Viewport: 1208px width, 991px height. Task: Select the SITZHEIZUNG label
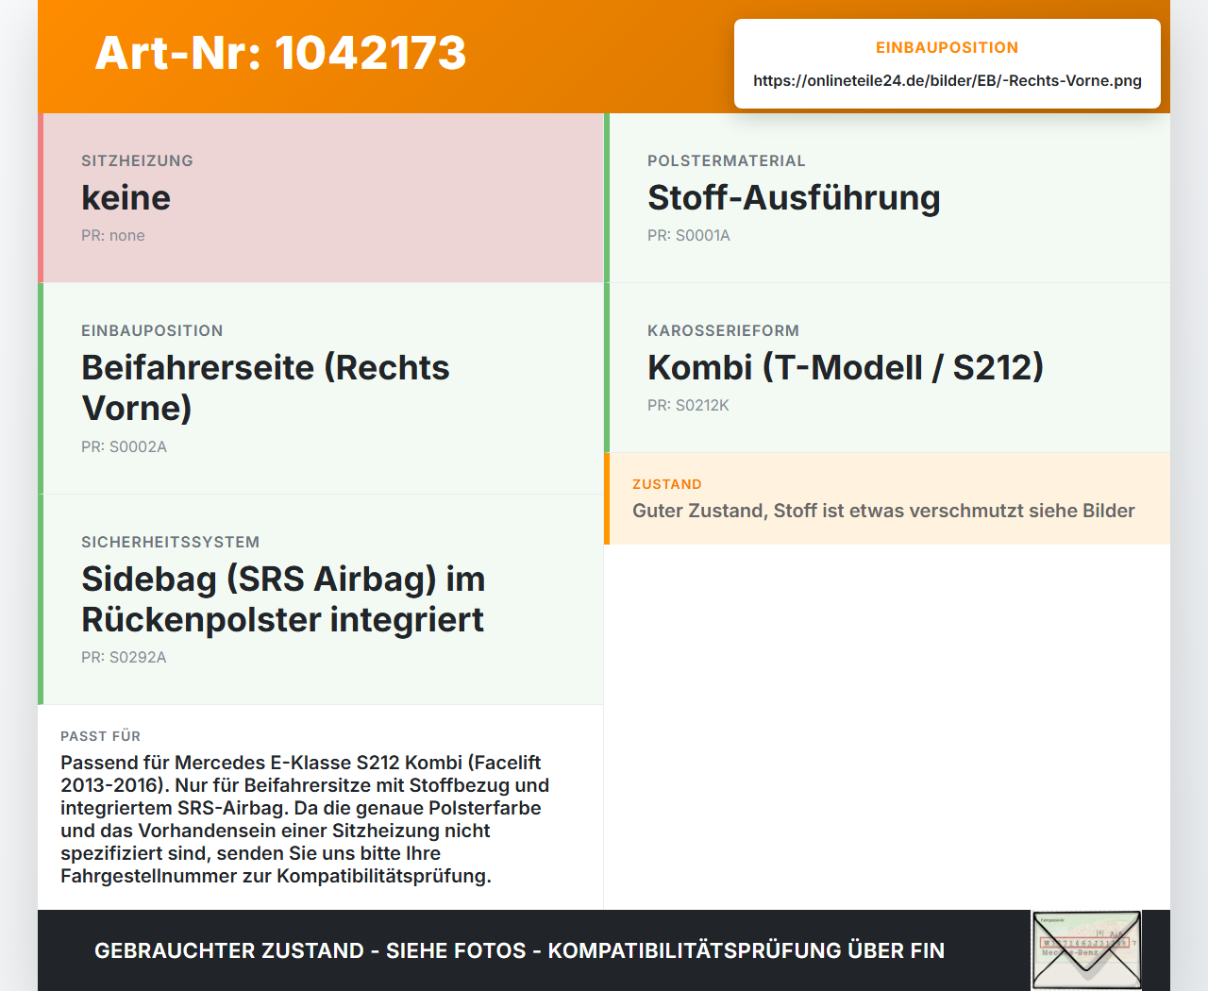[x=137, y=160]
